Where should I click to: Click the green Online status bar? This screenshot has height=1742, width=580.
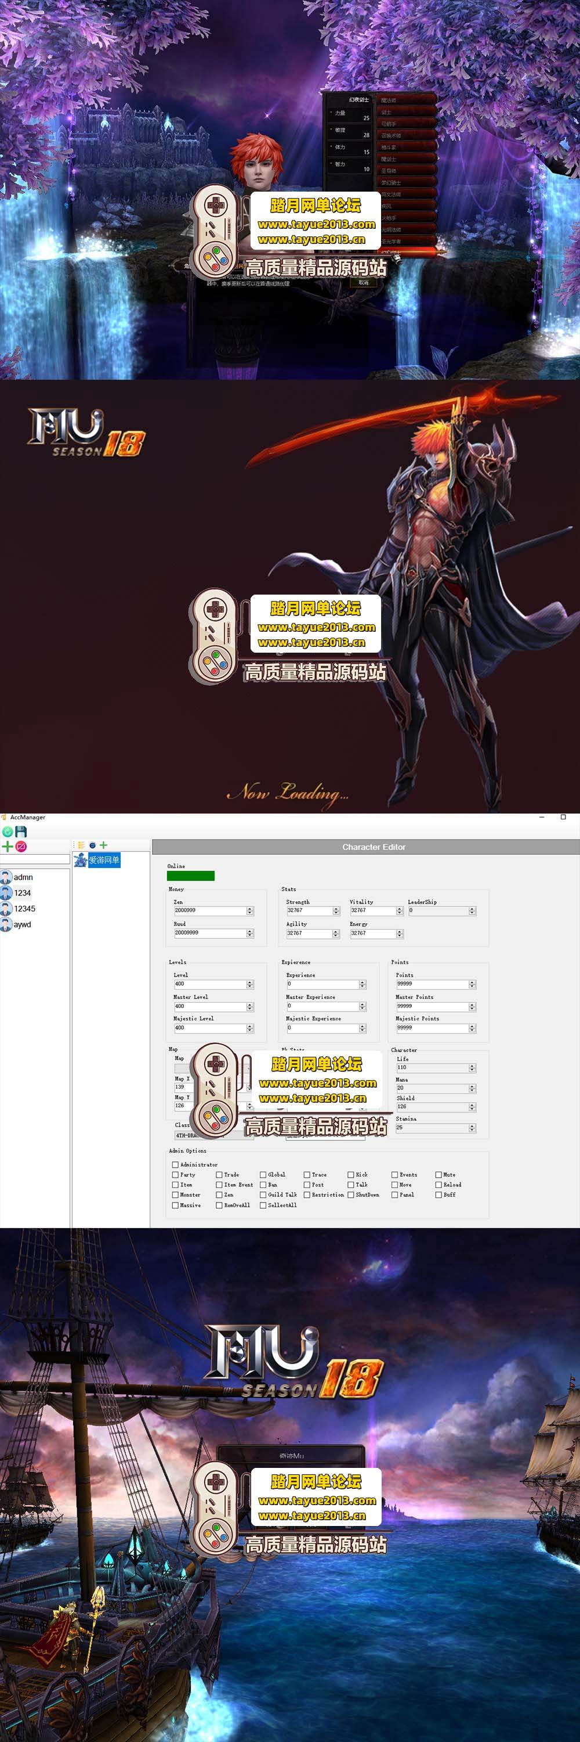pyautogui.click(x=191, y=876)
